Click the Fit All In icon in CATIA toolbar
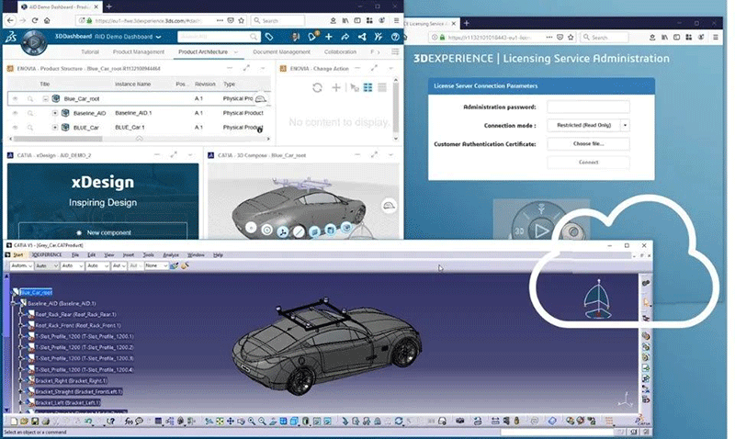The image size is (735, 439). click(x=220, y=422)
